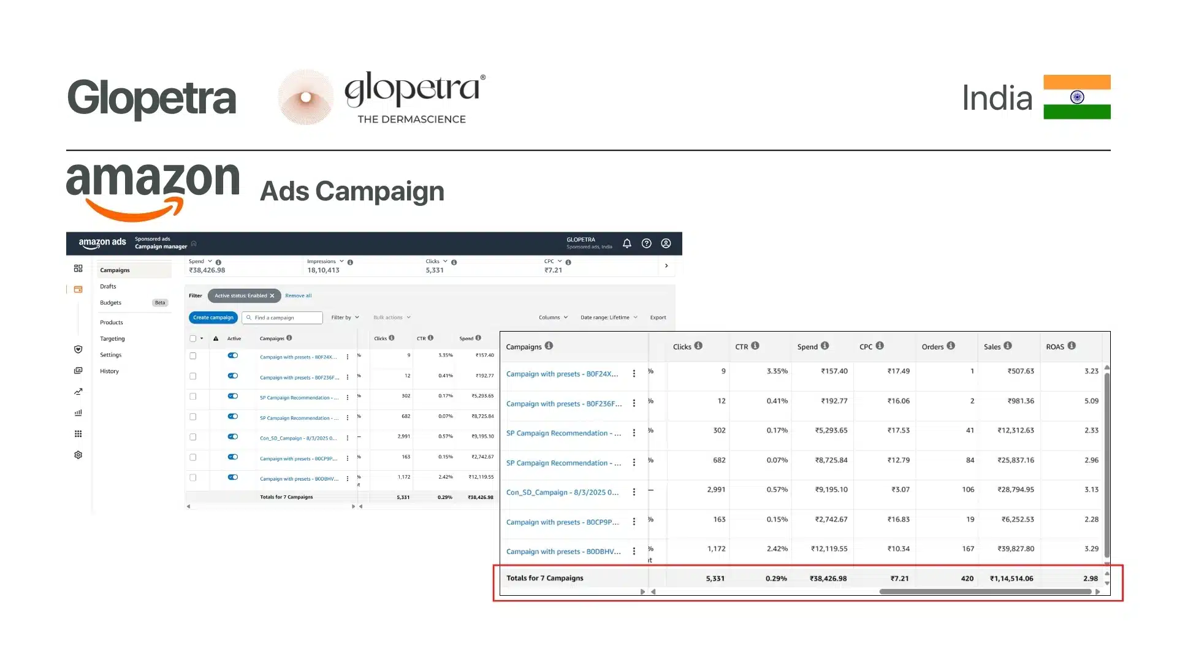Click the amazon ads logo
This screenshot has height=662, width=1177.
102,243
